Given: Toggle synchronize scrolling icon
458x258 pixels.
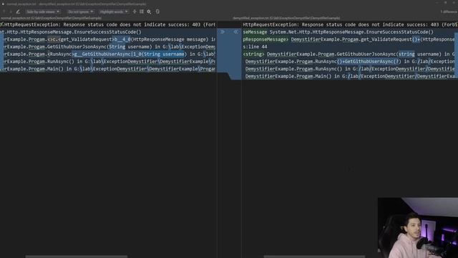Looking at the screenshot, I should pyautogui.click(x=142, y=11).
